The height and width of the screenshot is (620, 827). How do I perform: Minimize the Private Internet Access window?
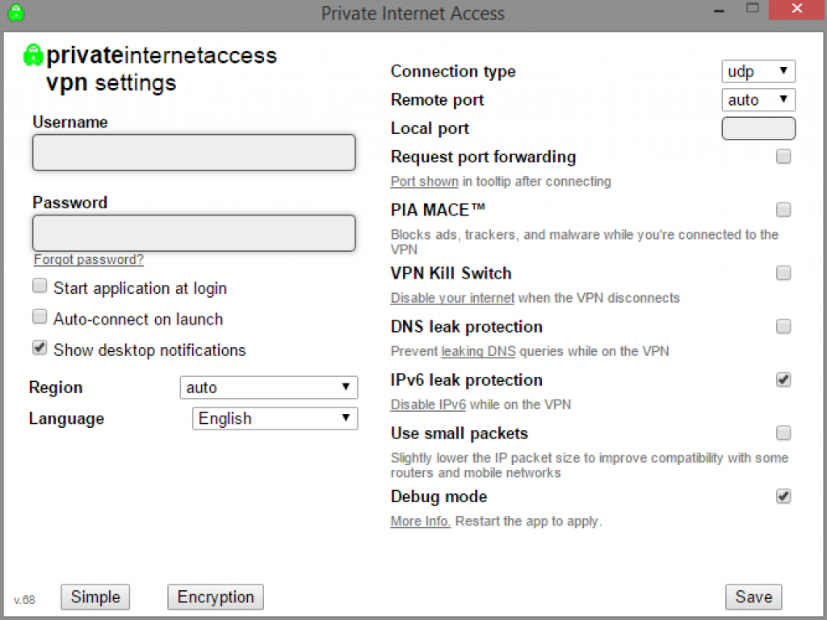pos(713,10)
